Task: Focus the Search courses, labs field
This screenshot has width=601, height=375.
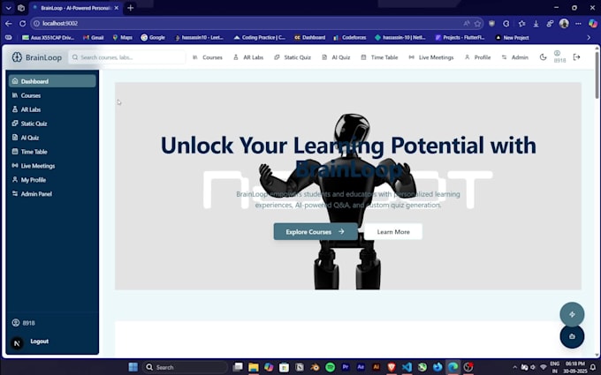Action: [x=127, y=57]
